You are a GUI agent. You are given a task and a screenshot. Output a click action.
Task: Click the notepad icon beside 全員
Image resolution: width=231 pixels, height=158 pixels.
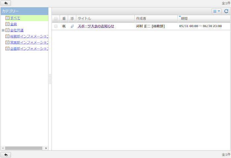click(8, 24)
